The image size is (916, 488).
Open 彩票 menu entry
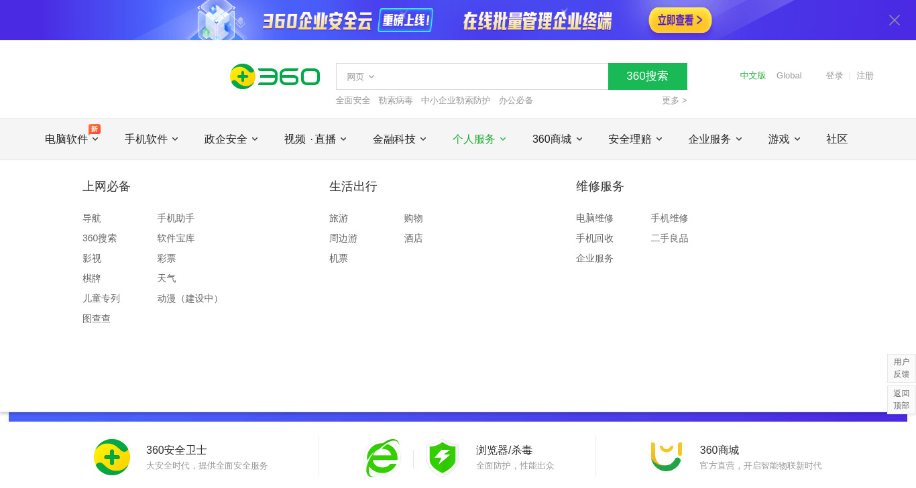click(x=166, y=259)
